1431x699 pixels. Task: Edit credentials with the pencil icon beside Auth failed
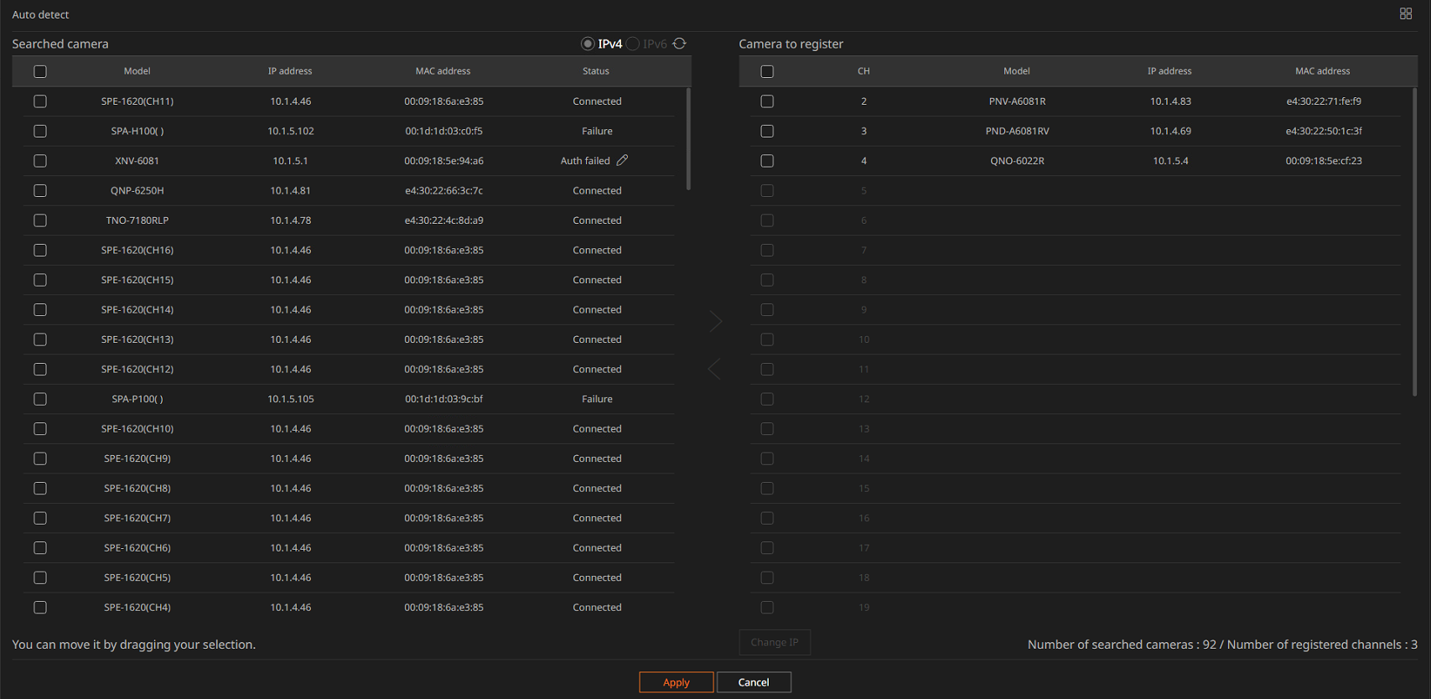tap(622, 160)
